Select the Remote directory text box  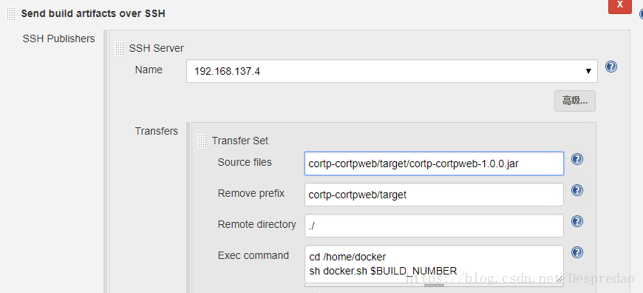[x=434, y=226]
